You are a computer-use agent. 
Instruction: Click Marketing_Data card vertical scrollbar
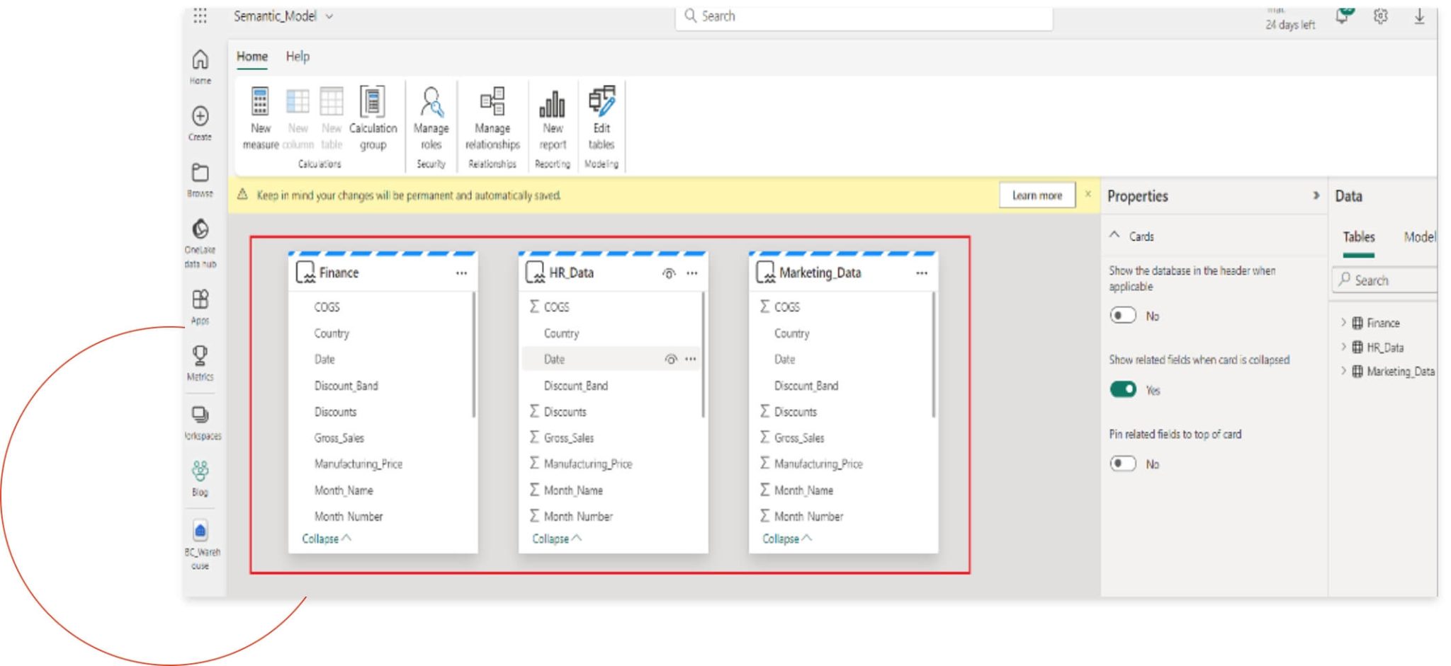tap(934, 355)
